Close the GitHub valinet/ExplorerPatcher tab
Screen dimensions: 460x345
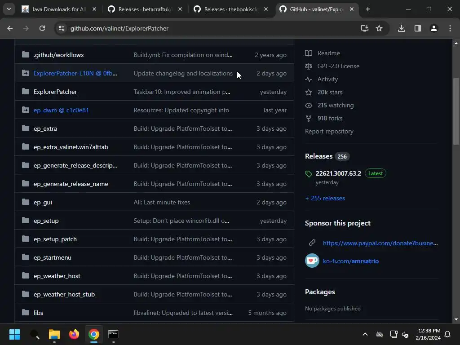pos(352,9)
